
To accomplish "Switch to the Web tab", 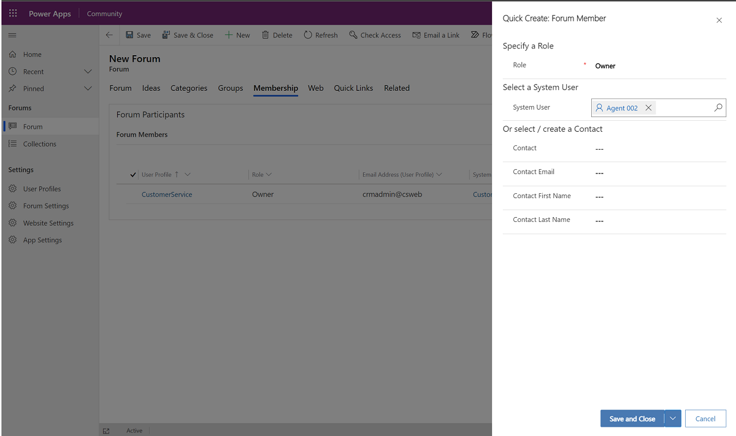I will [x=316, y=88].
